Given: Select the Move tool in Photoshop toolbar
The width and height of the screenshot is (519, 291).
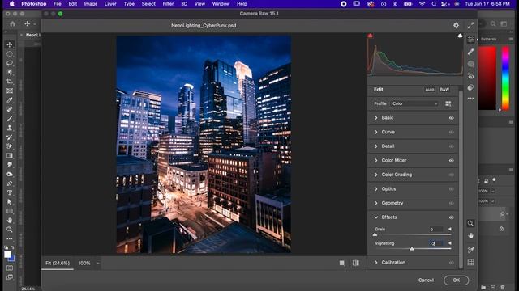Looking at the screenshot, I should click(10, 44).
